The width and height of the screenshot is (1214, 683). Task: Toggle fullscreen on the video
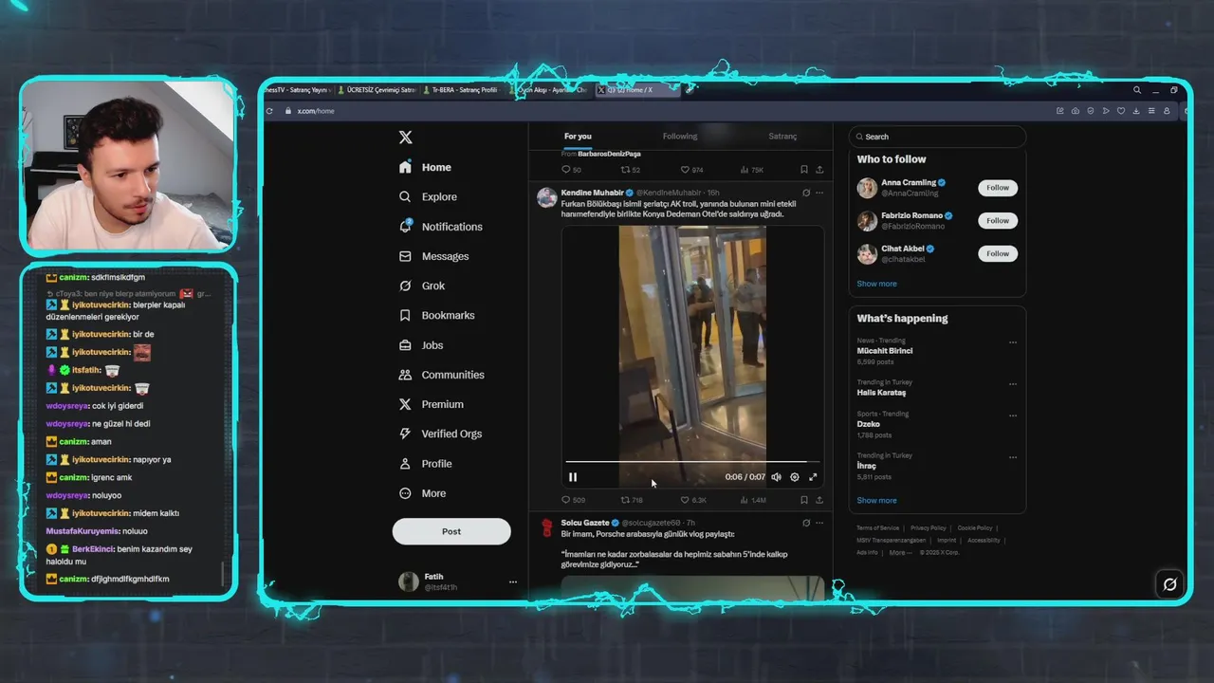813,477
